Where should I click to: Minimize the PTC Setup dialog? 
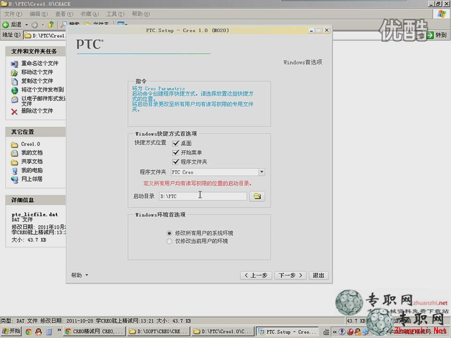[x=311, y=30]
